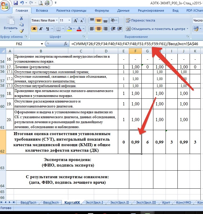Quick print using the printer icon

(x=47, y=3)
